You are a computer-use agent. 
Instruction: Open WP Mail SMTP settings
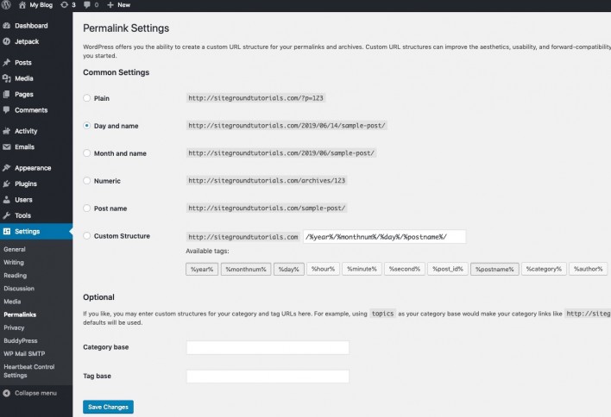pyautogui.click(x=24, y=353)
